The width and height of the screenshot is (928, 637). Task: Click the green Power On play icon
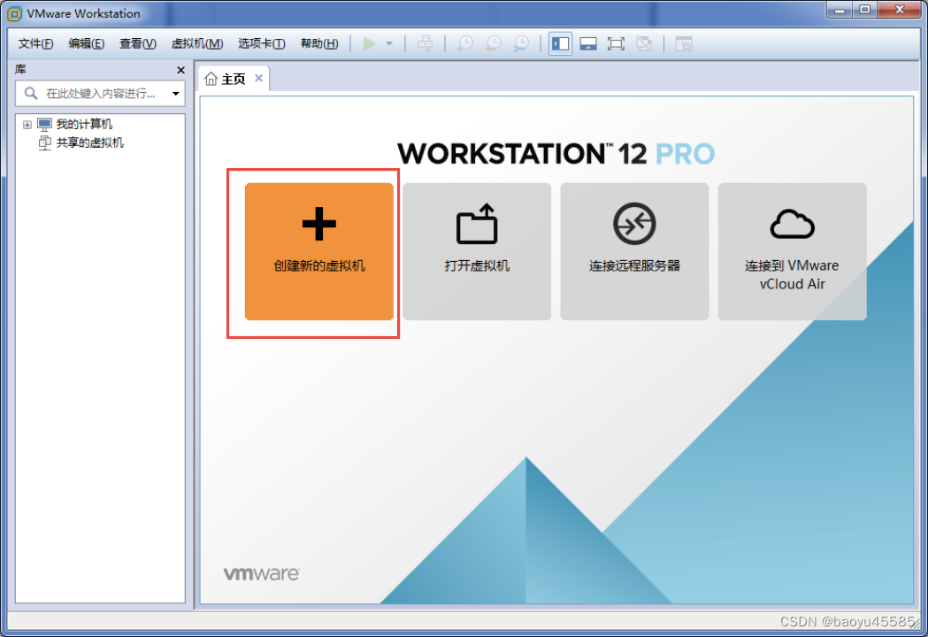pyautogui.click(x=369, y=43)
